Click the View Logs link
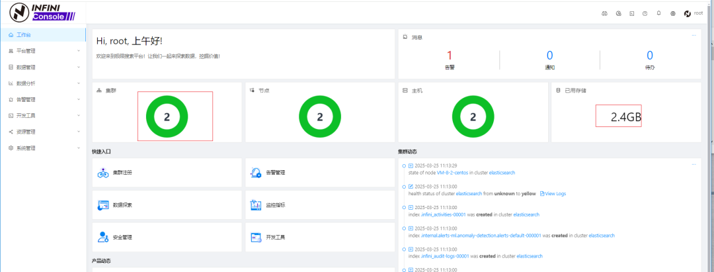 click(x=553, y=194)
